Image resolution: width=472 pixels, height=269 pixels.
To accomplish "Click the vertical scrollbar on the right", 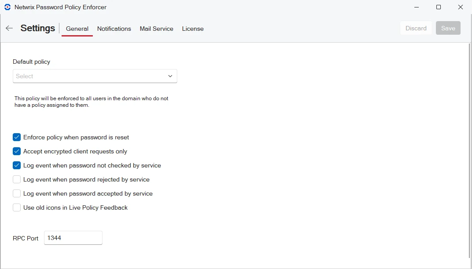I will click(469, 149).
